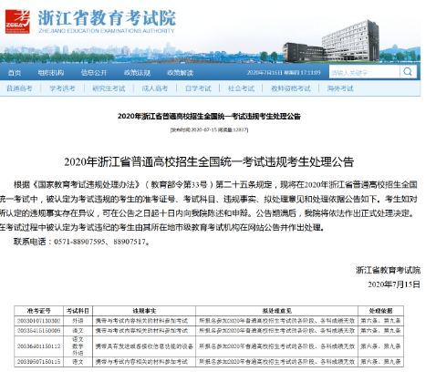
Task: Click the 语文 数学 外语 multi-subject cell
Action: [x=78, y=346]
